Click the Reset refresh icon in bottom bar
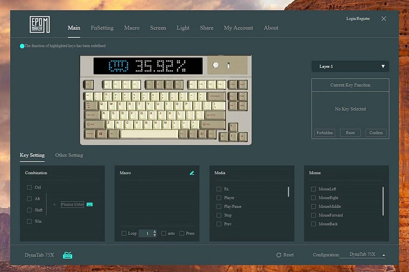The width and height of the screenshot is (409, 272). [279, 255]
